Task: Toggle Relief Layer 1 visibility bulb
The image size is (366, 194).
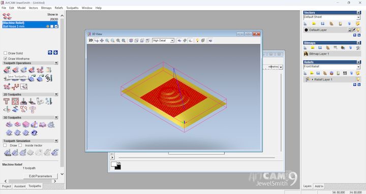Action: coord(358,80)
